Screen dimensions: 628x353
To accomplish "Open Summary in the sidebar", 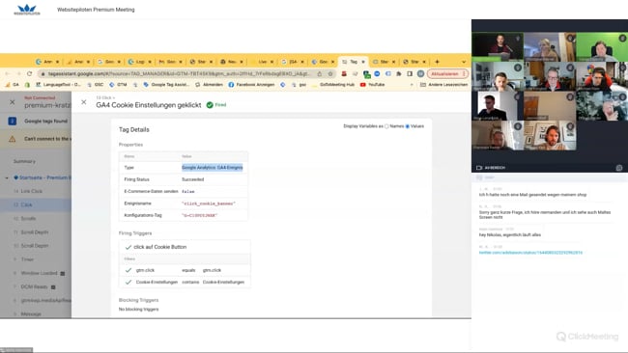I will tap(24, 161).
